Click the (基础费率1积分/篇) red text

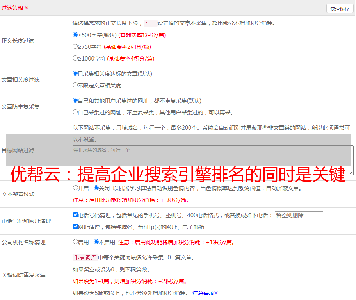coord(142,35)
